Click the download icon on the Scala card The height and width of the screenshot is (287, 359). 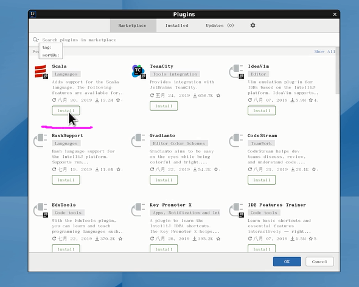[x=97, y=100]
